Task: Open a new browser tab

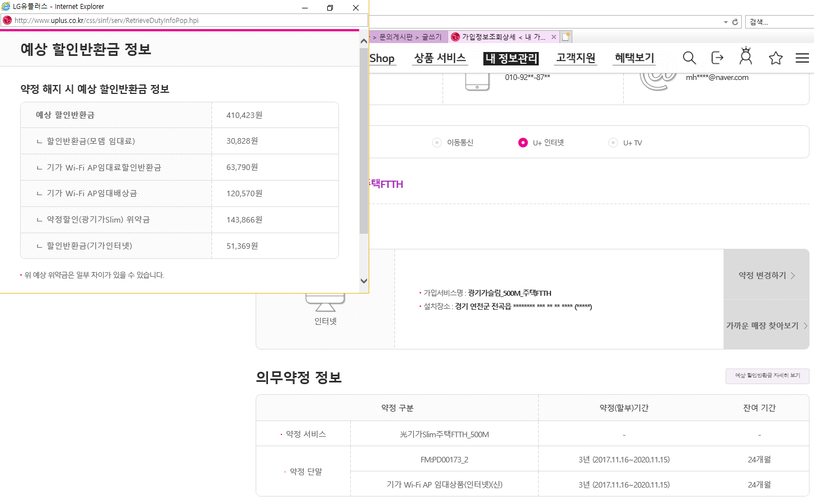Action: click(566, 37)
